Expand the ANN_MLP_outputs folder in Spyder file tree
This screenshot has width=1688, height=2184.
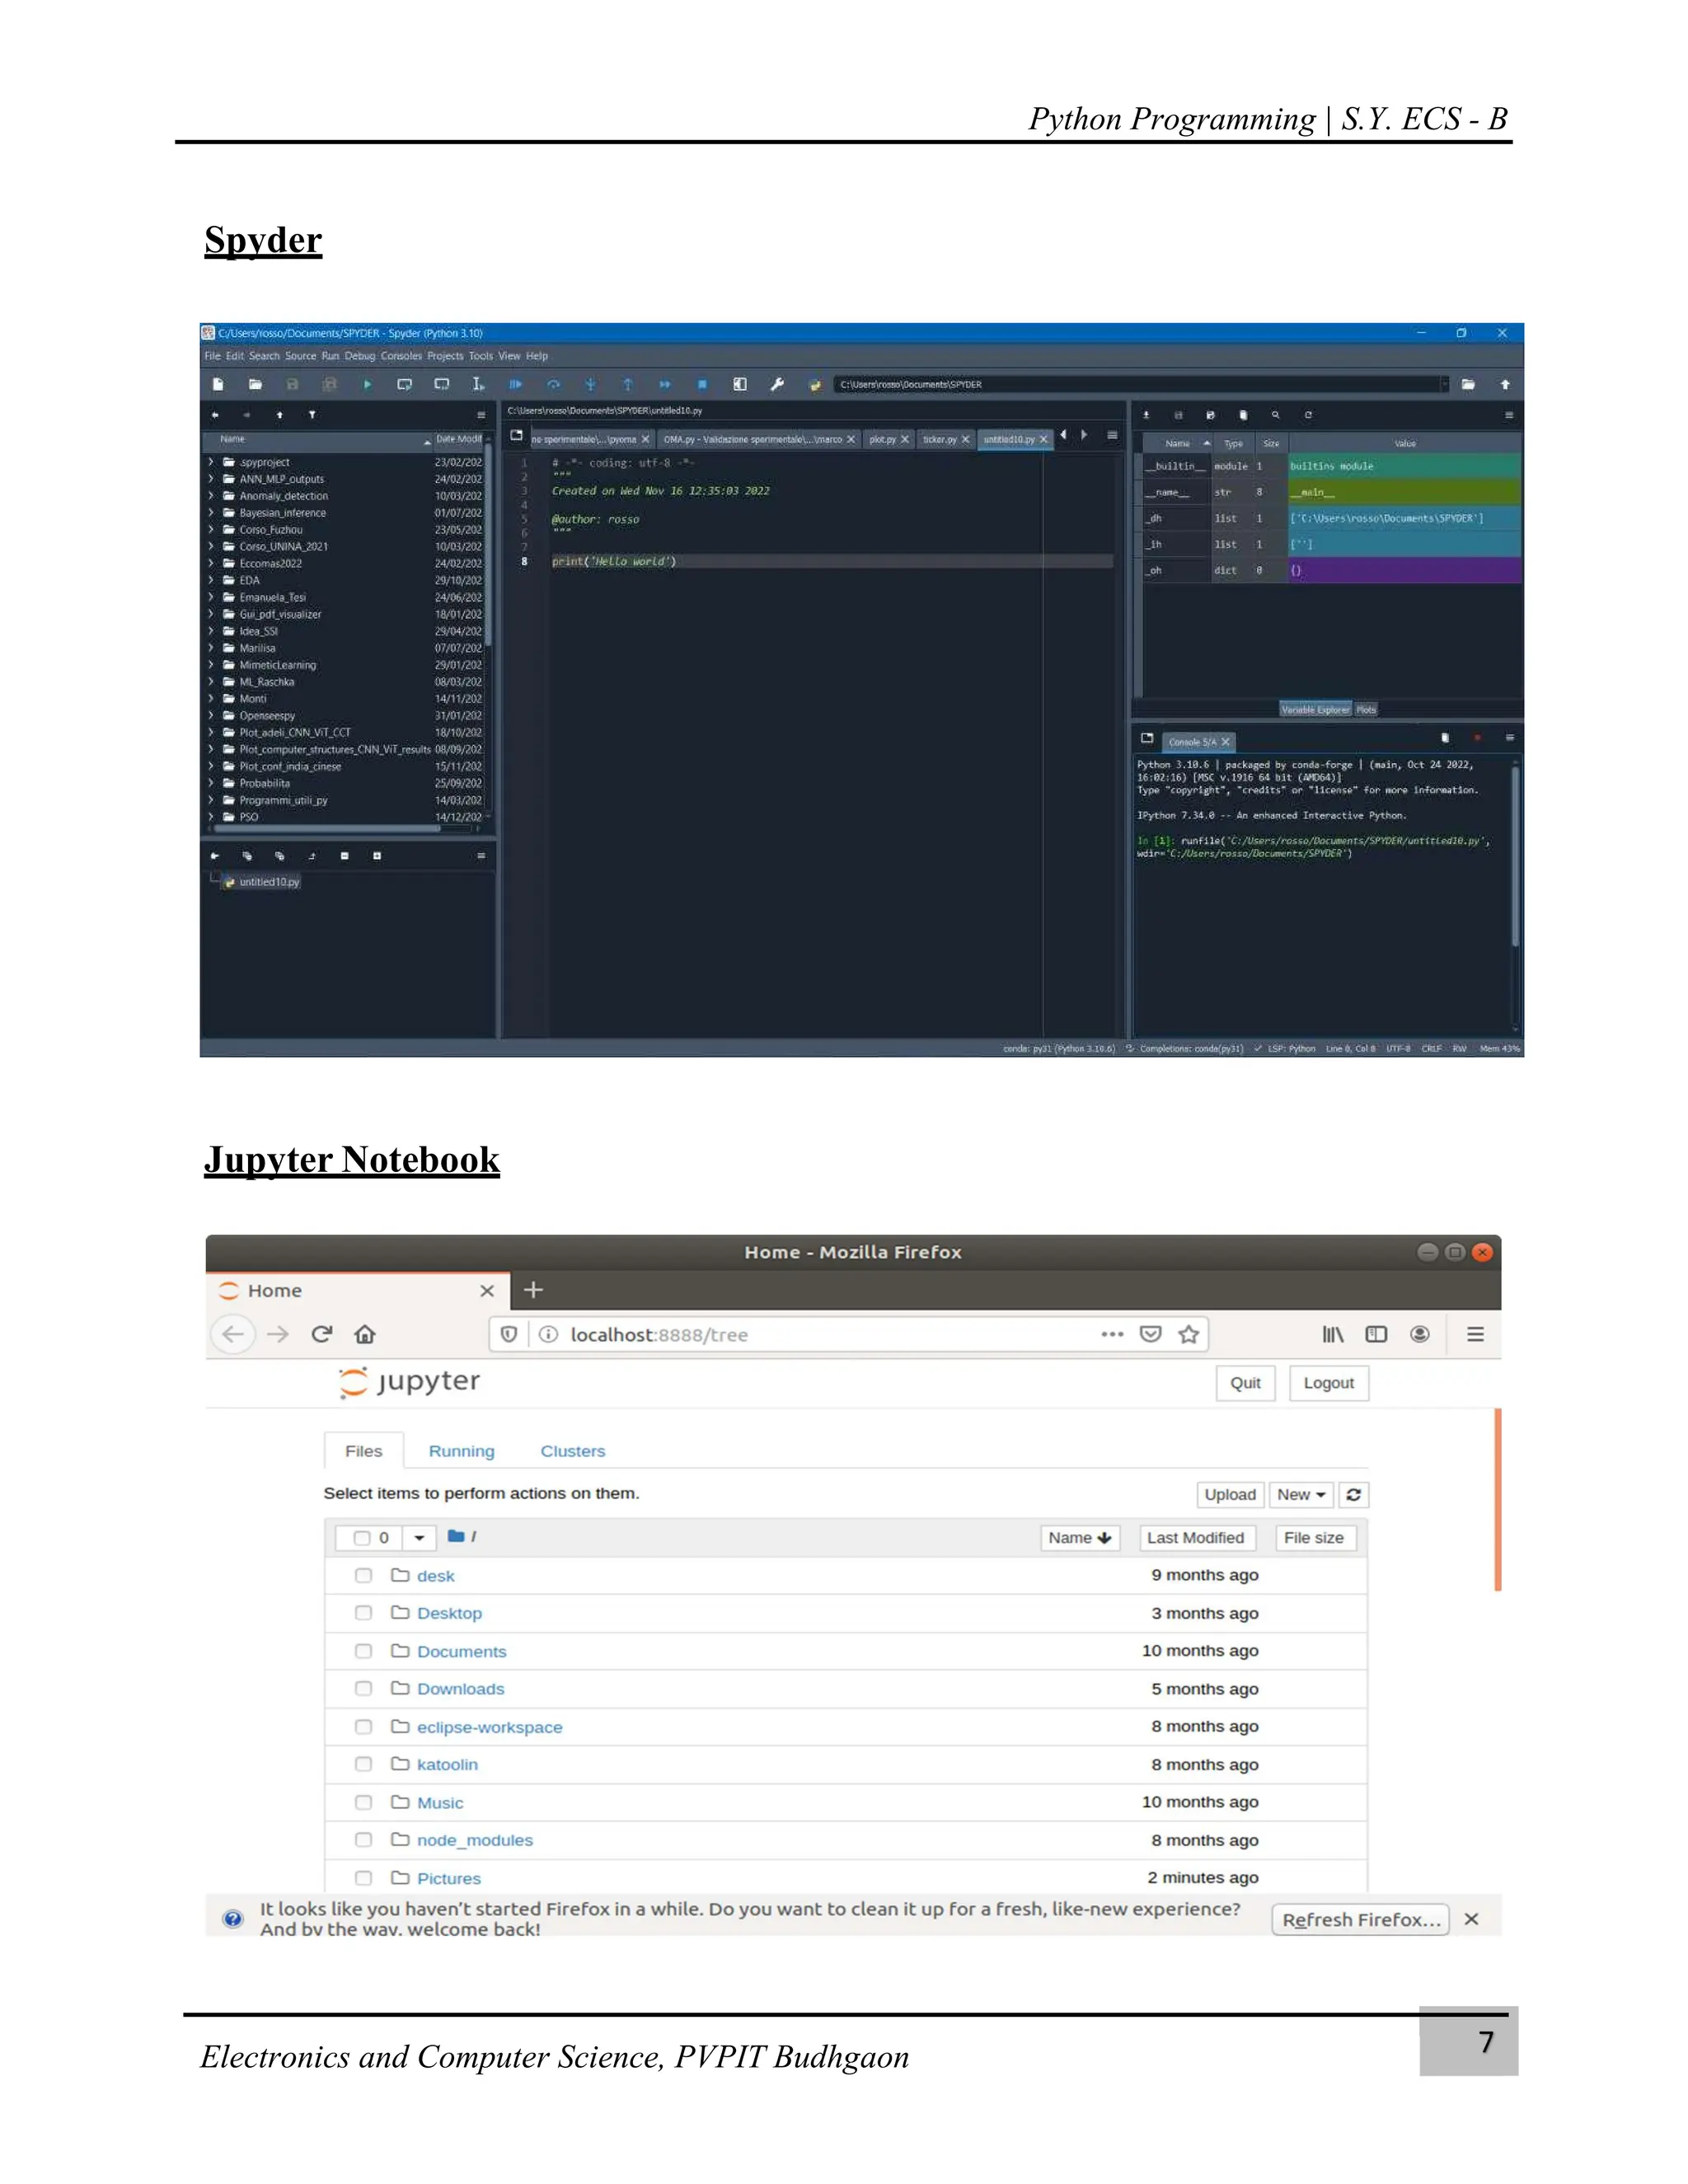[x=211, y=479]
